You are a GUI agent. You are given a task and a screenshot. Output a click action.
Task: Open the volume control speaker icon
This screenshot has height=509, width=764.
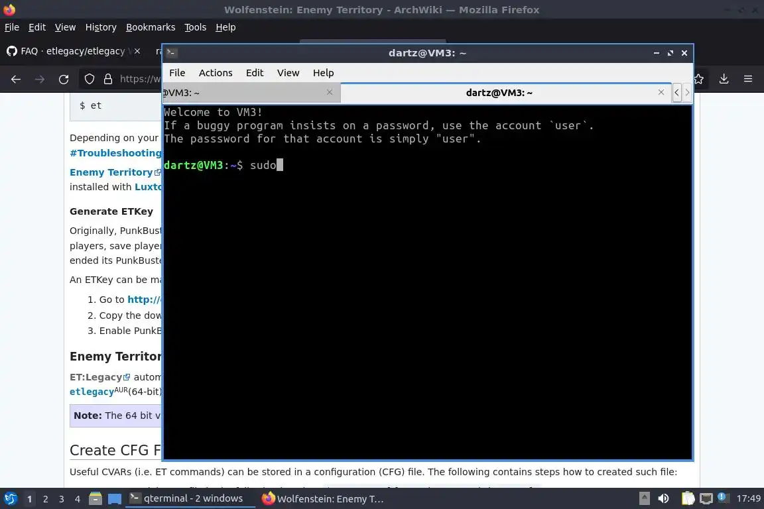coord(663,498)
